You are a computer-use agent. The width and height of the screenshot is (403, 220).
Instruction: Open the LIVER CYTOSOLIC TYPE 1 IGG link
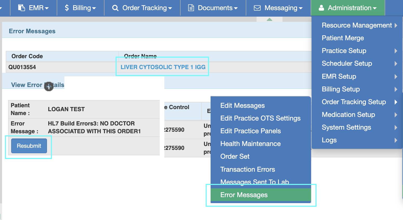(x=163, y=67)
